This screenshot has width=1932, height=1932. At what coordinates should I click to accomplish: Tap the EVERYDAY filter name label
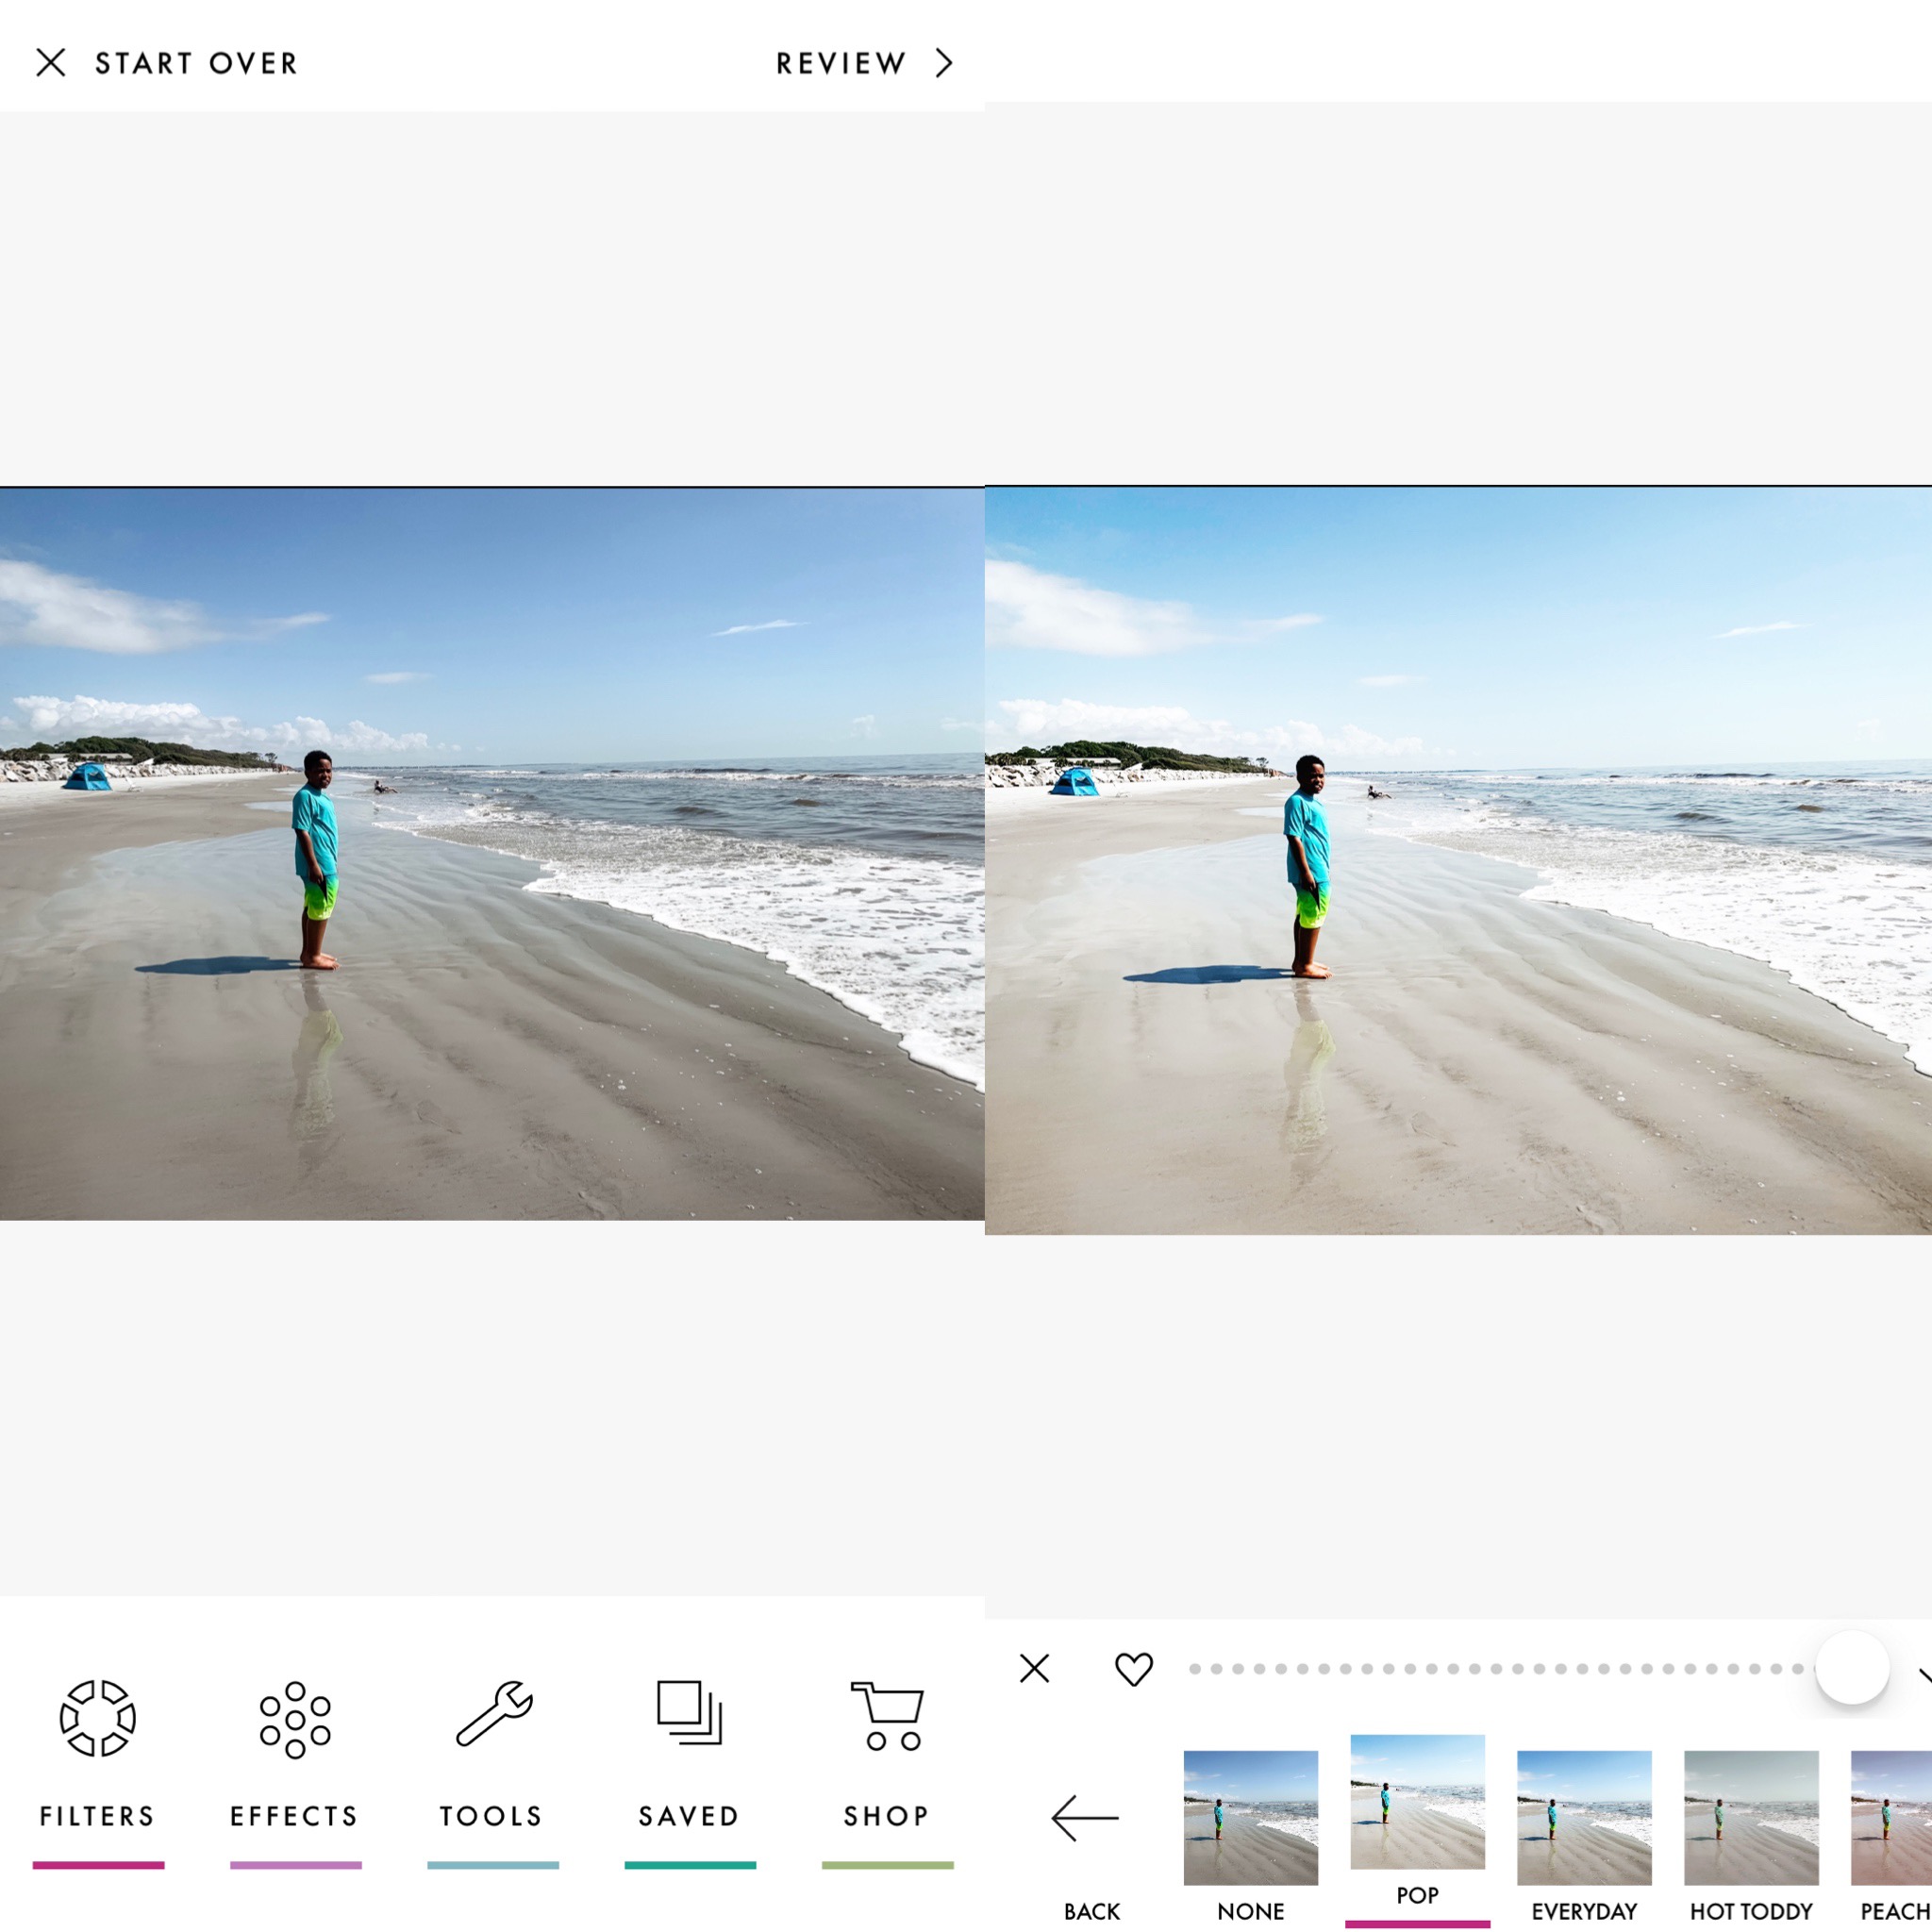tap(1584, 1911)
